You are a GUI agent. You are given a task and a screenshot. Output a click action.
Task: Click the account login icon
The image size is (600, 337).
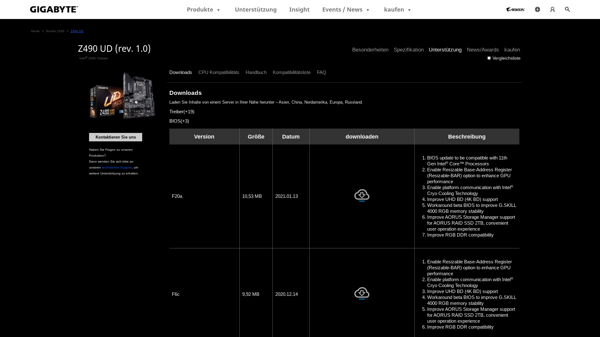pyautogui.click(x=552, y=9)
